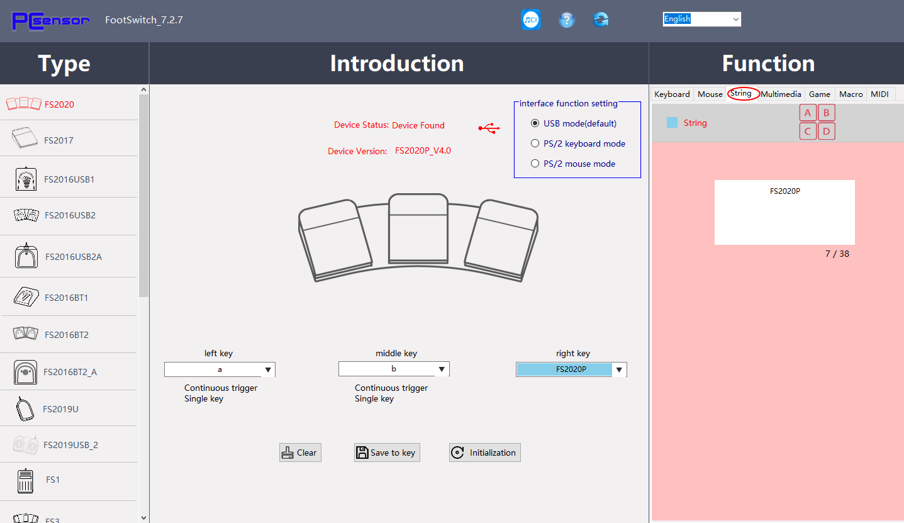Click the Initialization button

(x=485, y=453)
